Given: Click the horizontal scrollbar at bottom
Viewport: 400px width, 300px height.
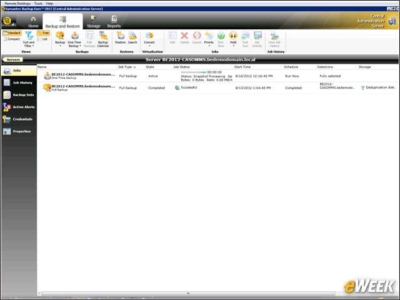Looking at the screenshot, I should 188,293.
